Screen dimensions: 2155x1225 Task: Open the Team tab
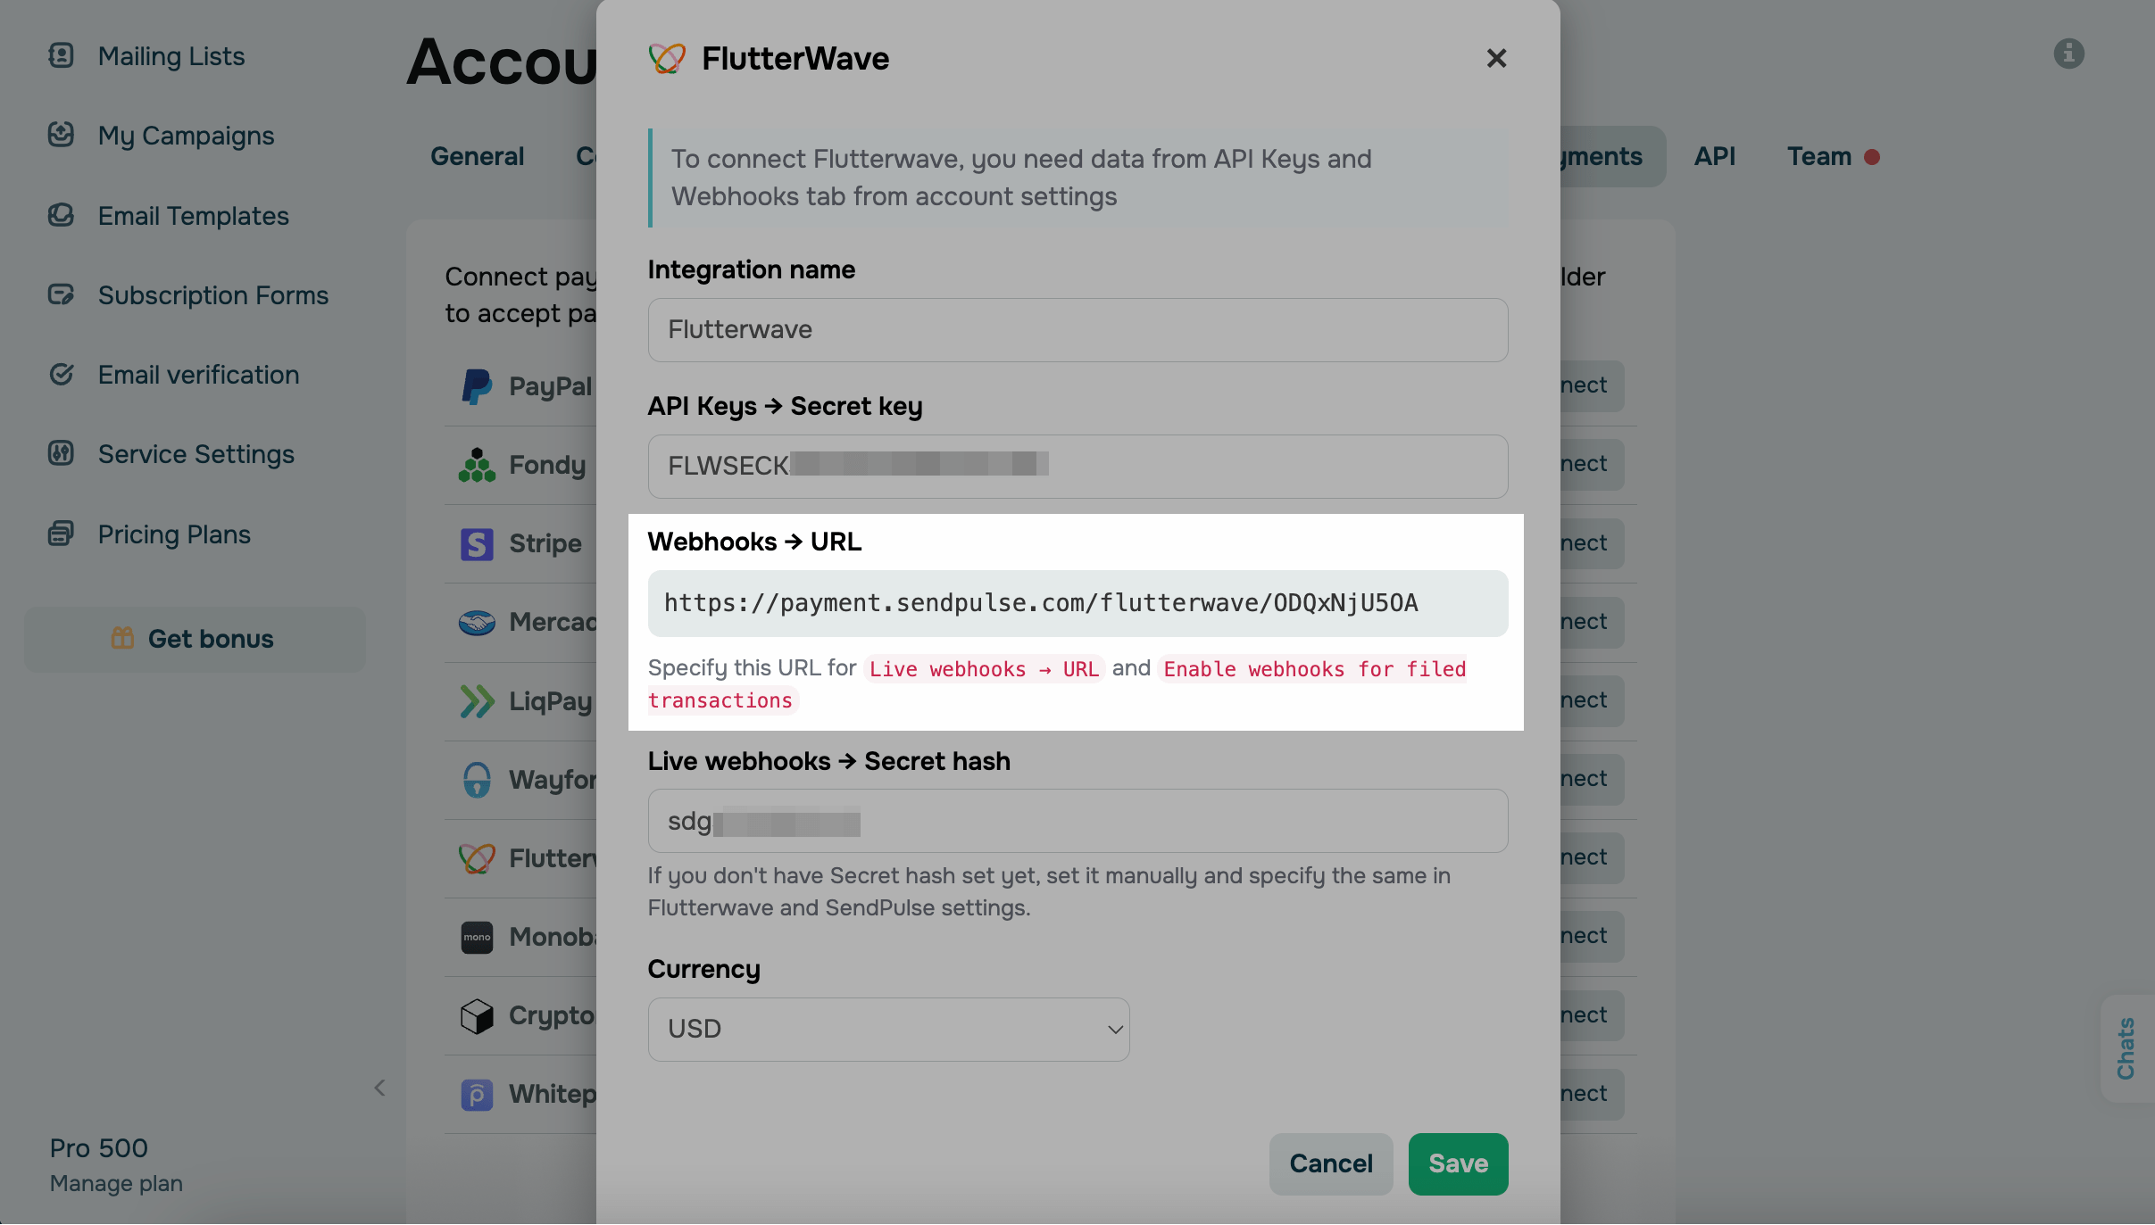click(1819, 156)
